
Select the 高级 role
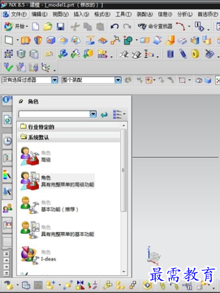click(36, 156)
